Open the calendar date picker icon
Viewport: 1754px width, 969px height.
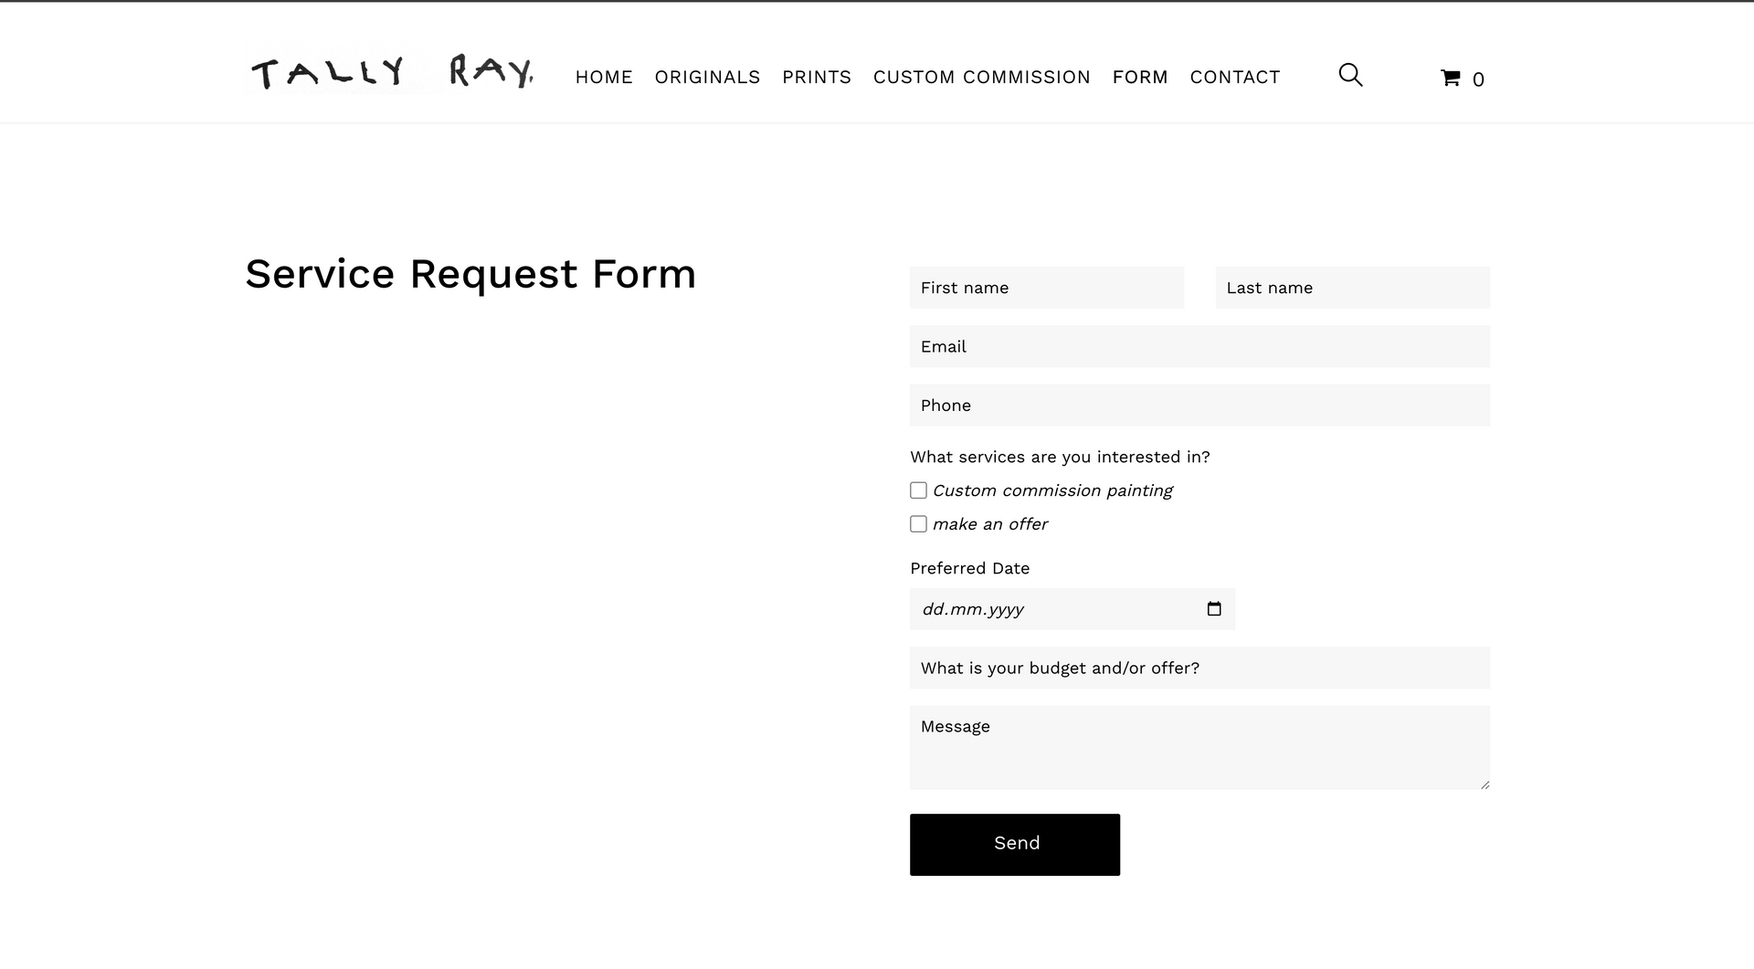tap(1214, 609)
